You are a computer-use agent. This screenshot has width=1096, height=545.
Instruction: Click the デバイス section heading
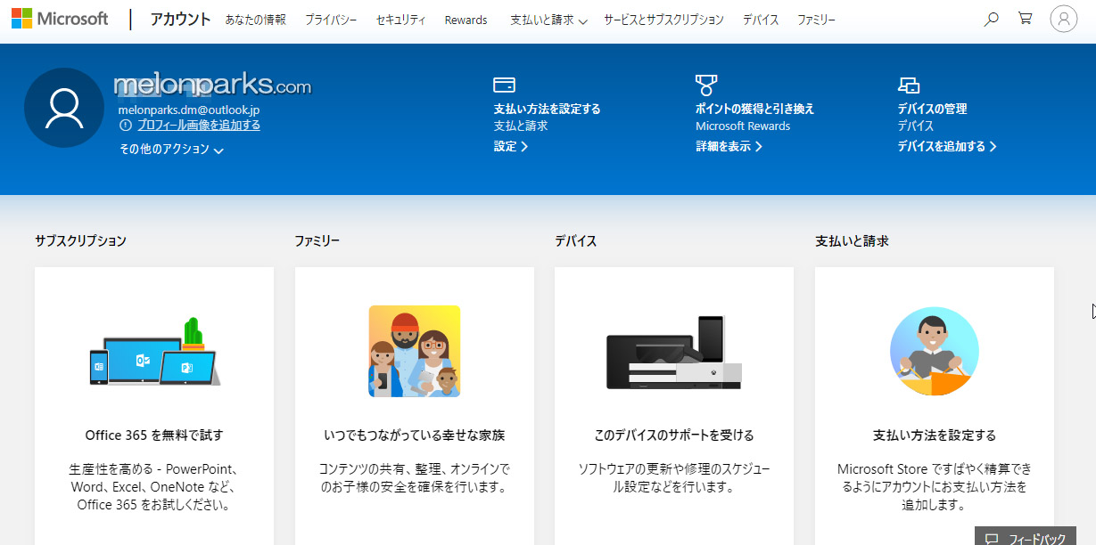576,240
